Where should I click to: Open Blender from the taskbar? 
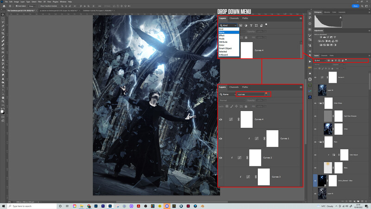[202, 206]
